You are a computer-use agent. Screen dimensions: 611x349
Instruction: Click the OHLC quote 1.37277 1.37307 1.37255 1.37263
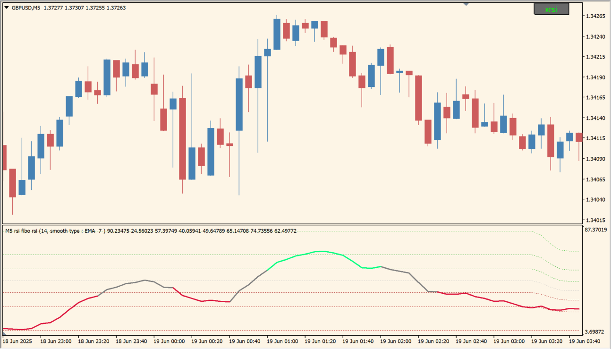click(85, 8)
